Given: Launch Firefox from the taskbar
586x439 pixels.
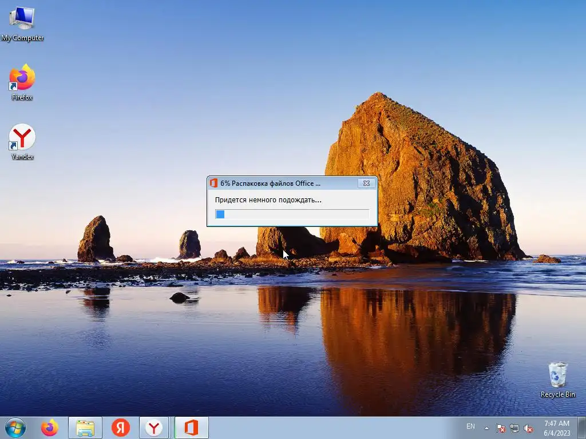Looking at the screenshot, I should click(50, 428).
